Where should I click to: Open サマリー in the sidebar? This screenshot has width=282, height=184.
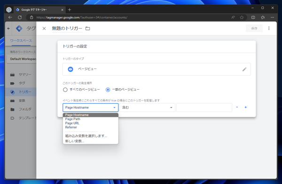pos(25,75)
